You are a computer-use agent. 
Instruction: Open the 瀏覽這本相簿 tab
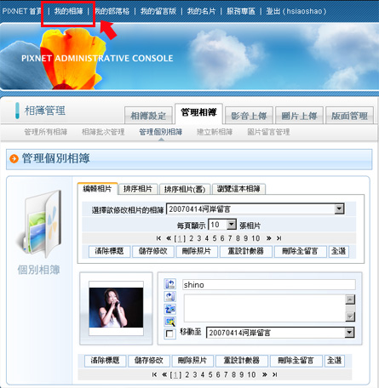(238, 189)
